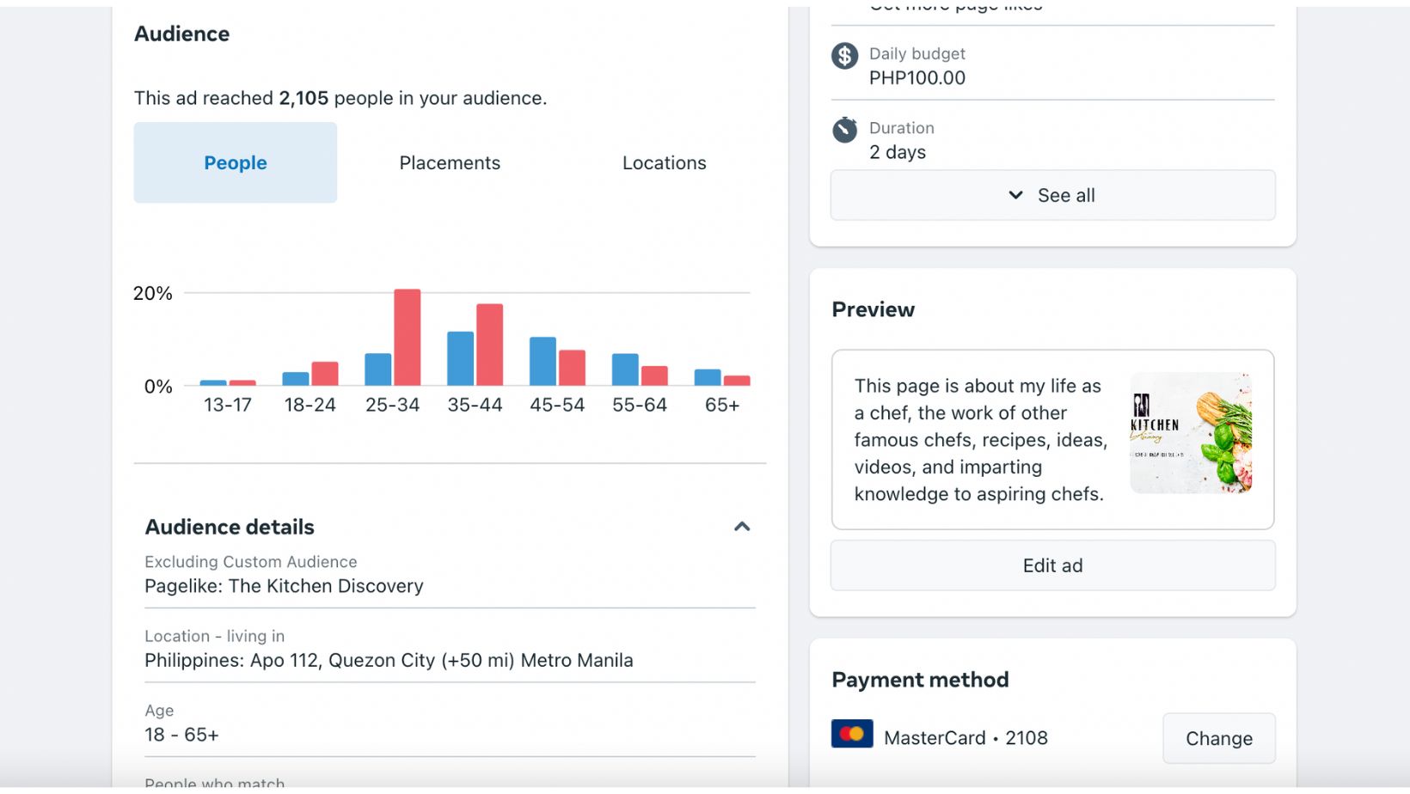Screen dimensions: 1410x794
Task: Collapse the Audience details section chevron
Action: 742,527
